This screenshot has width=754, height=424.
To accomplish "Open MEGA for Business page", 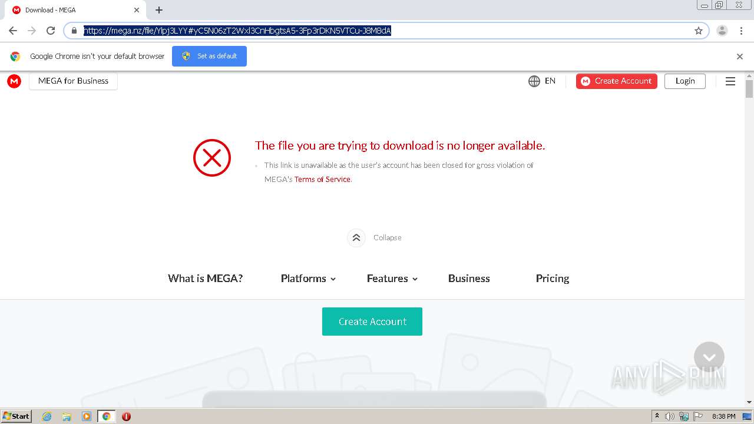I will coord(73,81).
